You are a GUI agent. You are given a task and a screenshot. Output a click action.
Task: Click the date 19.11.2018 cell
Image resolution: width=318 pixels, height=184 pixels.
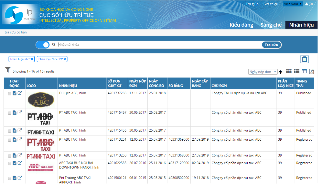(200, 178)
